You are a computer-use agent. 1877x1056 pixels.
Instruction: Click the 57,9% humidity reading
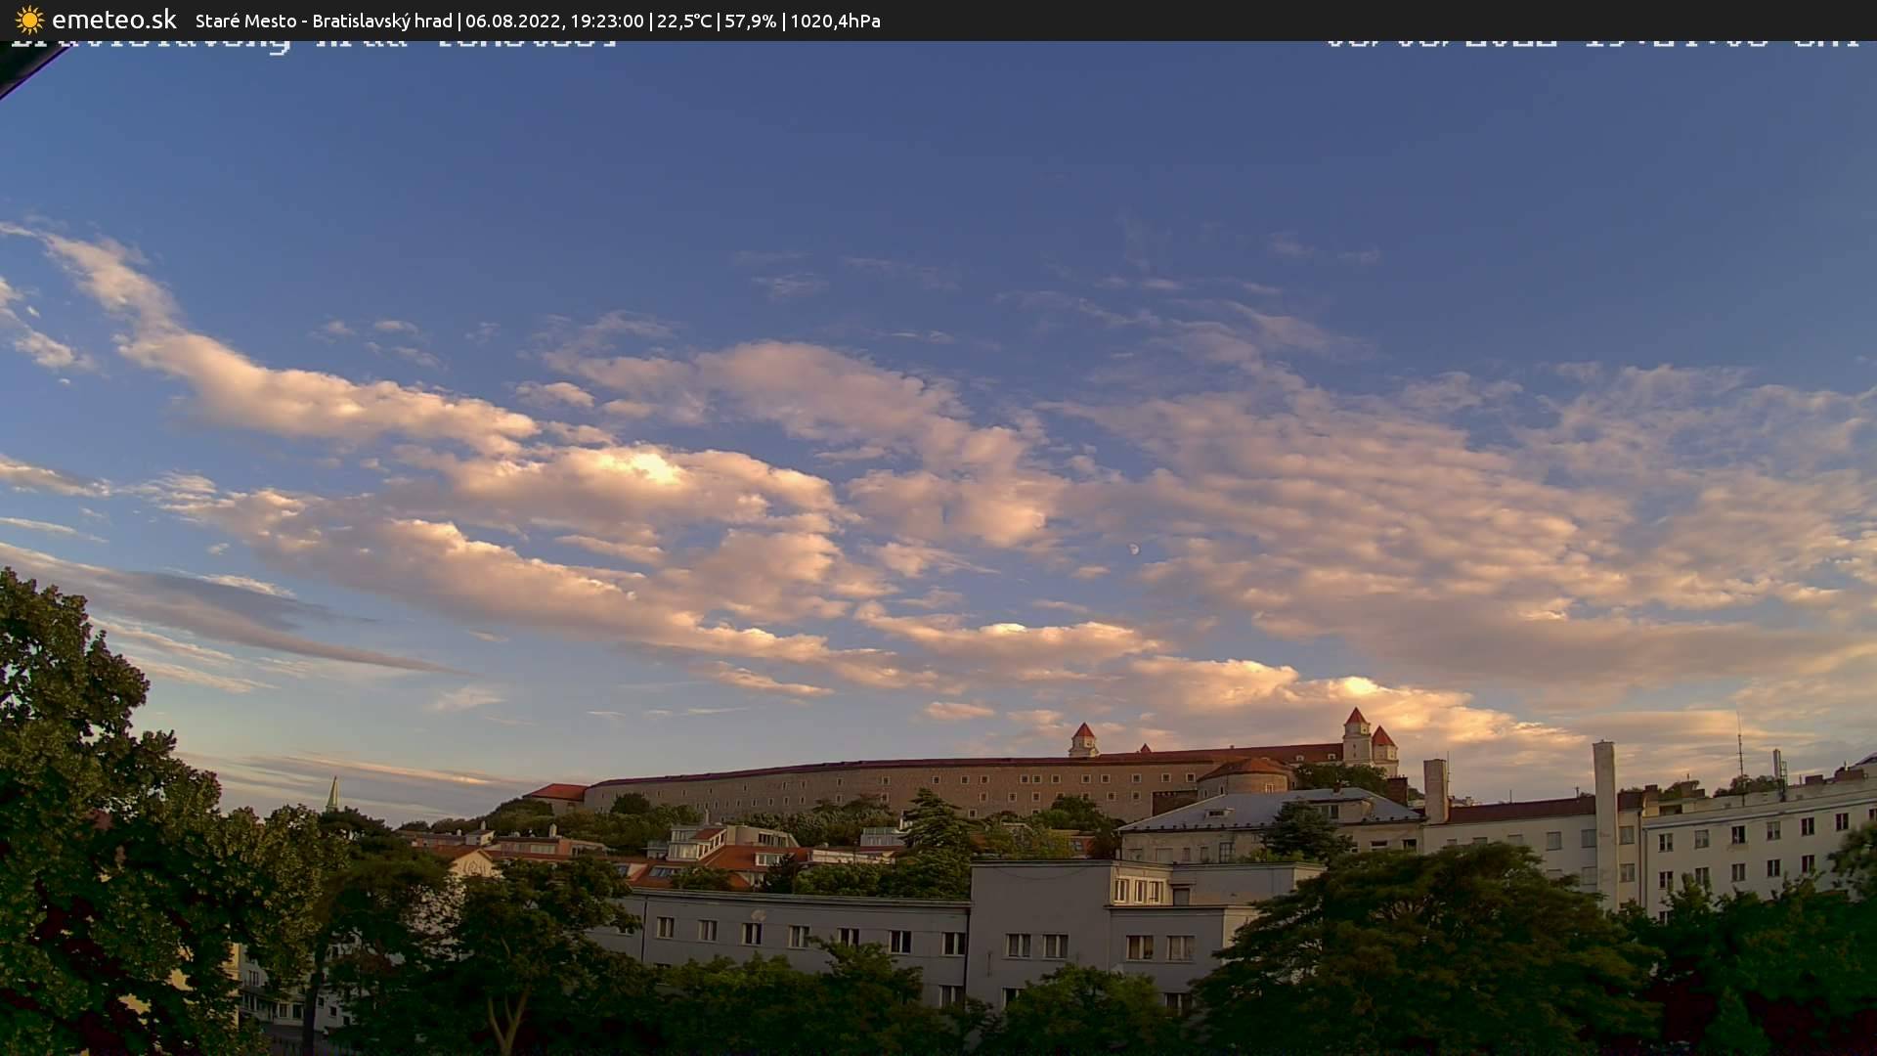coord(750,21)
